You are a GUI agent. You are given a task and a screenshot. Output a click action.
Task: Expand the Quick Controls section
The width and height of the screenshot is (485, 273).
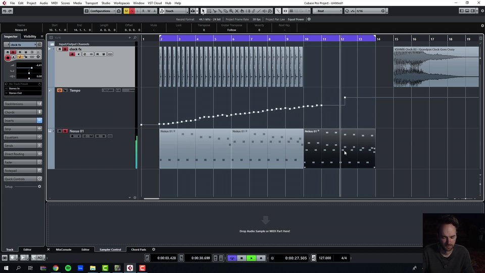[23, 179]
